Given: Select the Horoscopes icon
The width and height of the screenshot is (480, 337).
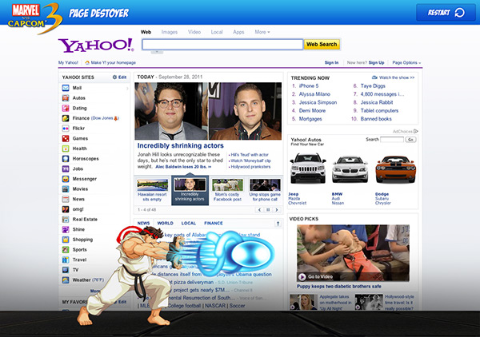Looking at the screenshot, I should click(x=66, y=159).
